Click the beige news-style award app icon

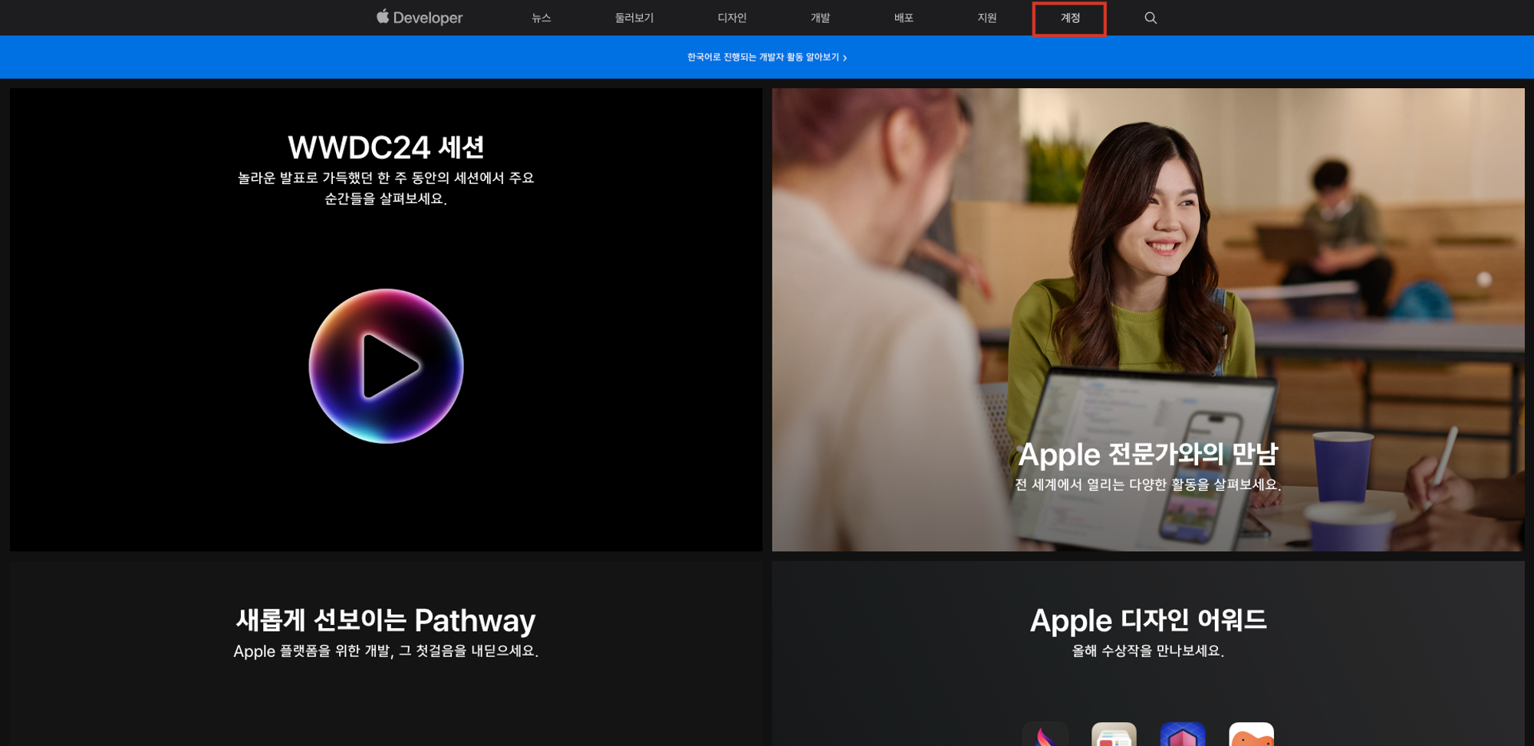(1114, 734)
